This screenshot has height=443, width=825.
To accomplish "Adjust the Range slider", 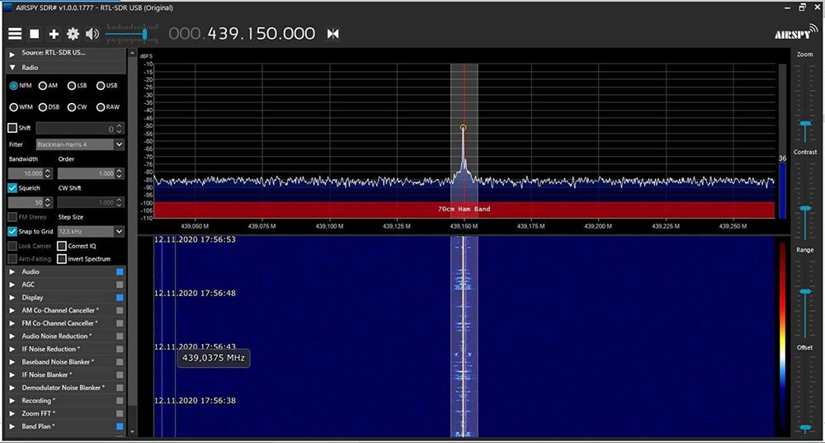I will 805,291.
